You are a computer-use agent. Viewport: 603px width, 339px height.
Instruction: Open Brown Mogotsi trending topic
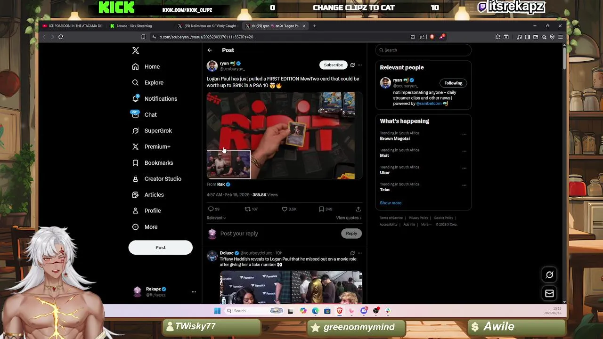[x=395, y=139]
